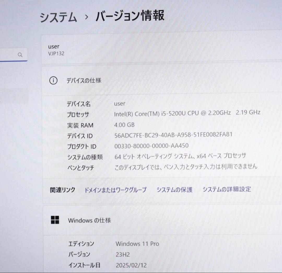Select the VJP132 model name text
This screenshot has width=282, height=273.
(56, 54)
